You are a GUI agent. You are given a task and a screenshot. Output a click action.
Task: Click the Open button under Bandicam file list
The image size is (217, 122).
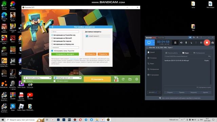pos(170,93)
